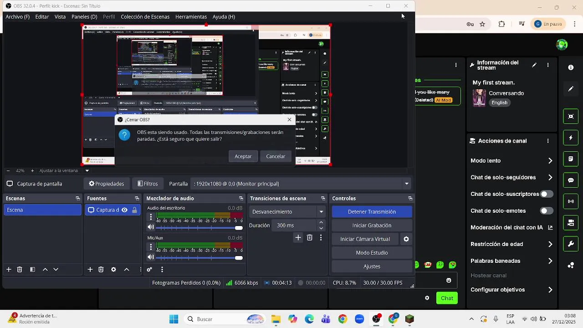This screenshot has height=328, width=583.
Task: Open virtual camera settings gear icon
Action: pos(406,239)
